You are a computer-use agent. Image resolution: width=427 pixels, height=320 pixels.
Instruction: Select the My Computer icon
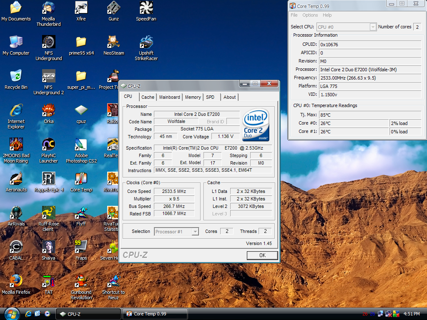pos(16,45)
